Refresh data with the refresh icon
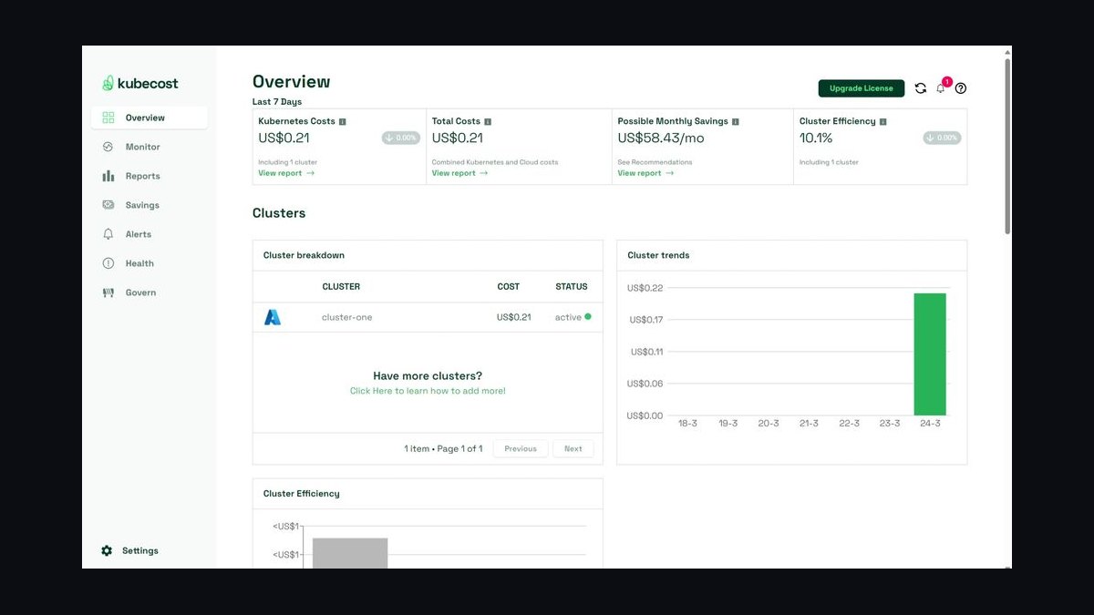The width and height of the screenshot is (1094, 615). (x=921, y=88)
